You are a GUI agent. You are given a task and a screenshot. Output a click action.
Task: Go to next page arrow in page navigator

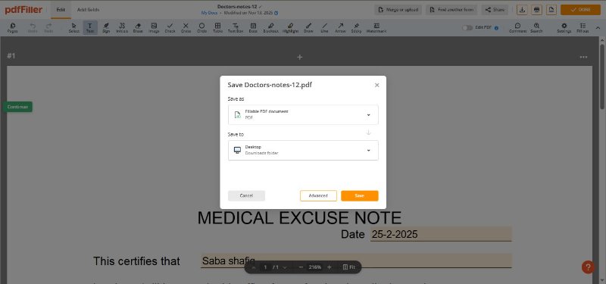(285, 267)
